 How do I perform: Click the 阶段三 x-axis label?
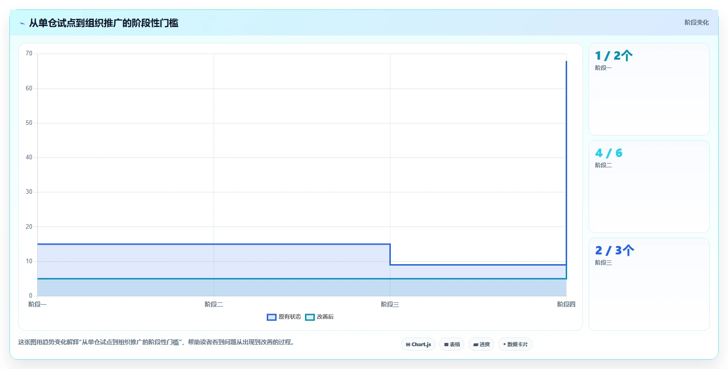(390, 304)
